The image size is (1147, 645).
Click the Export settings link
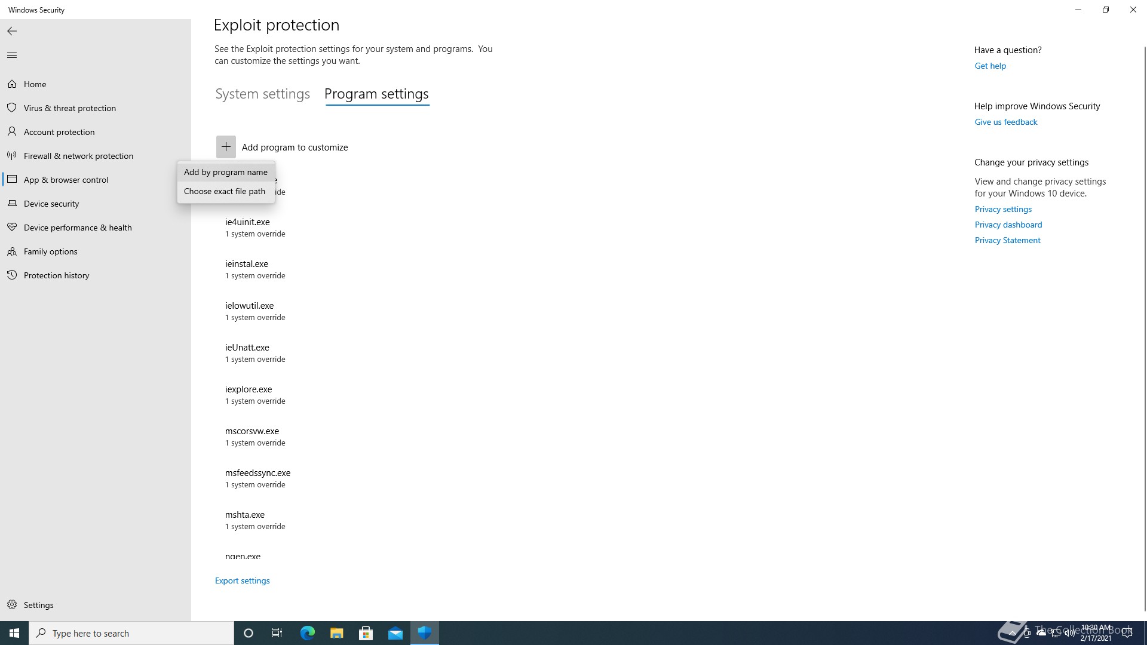pyautogui.click(x=242, y=580)
